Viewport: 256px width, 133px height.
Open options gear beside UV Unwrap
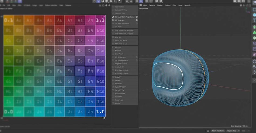point(137,20)
